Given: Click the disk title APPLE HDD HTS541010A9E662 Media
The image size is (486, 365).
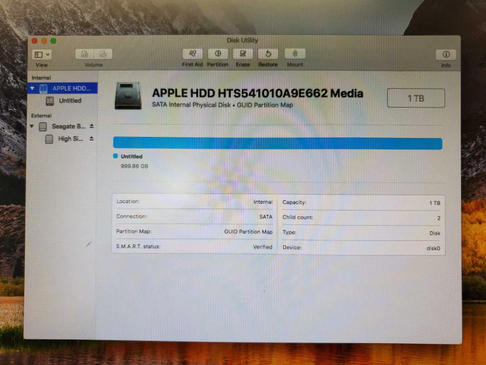Looking at the screenshot, I should pyautogui.click(x=257, y=93).
